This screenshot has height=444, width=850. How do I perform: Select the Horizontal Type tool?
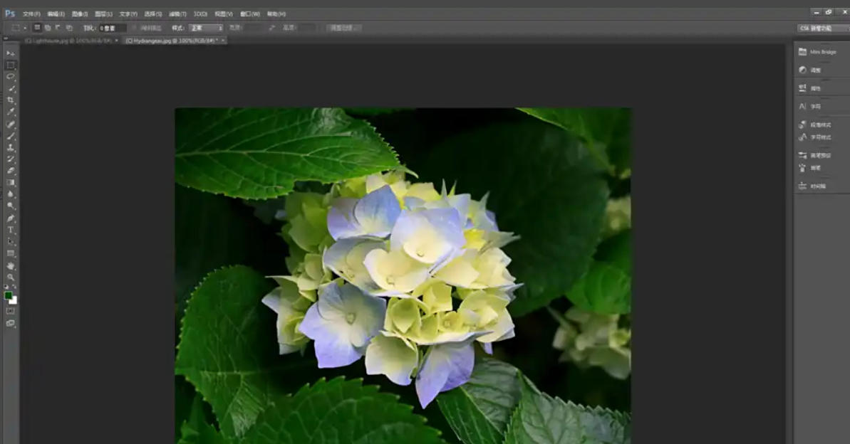(9, 229)
